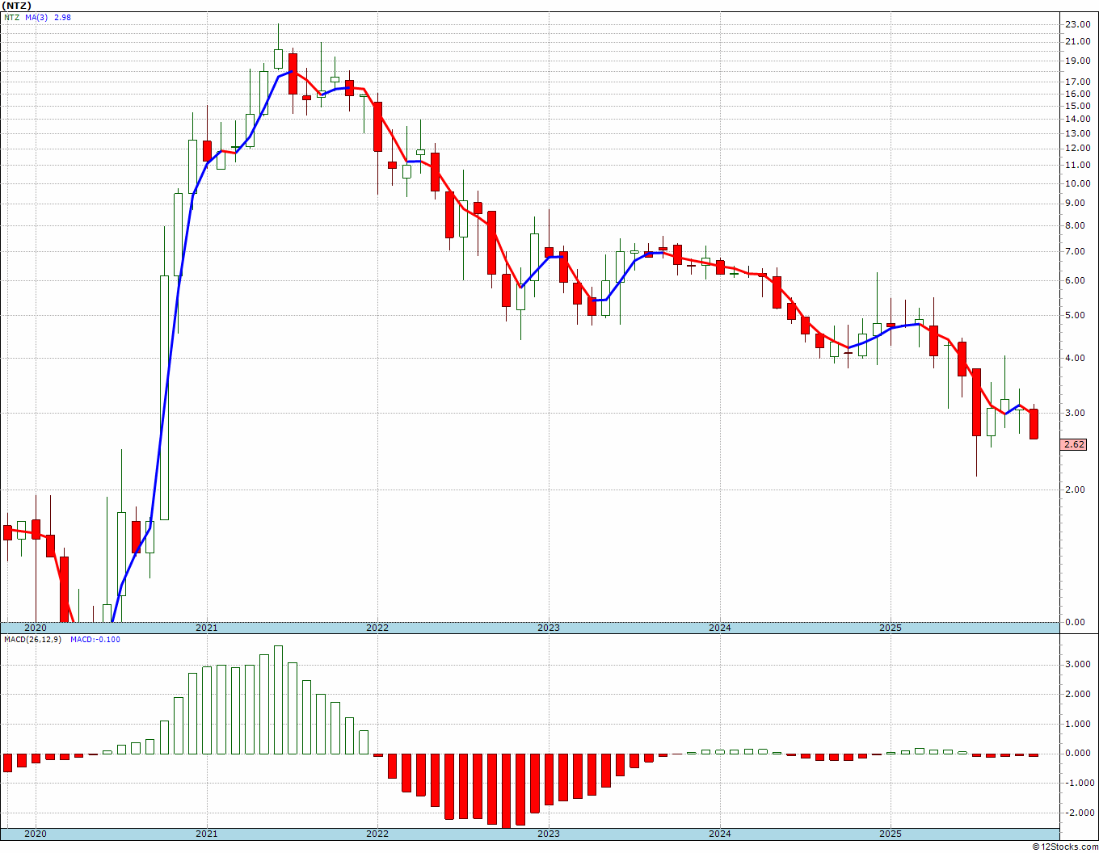
Task: Click the 12.00 price axis label
Action: 1078,149
